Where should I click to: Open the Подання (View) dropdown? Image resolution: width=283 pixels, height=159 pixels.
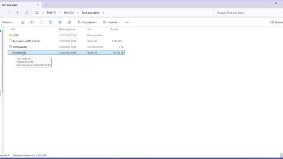click(111, 22)
